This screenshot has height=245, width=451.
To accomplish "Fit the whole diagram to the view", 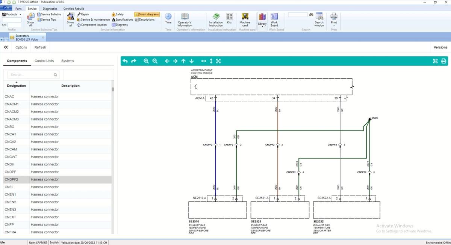I will click(x=218, y=61).
